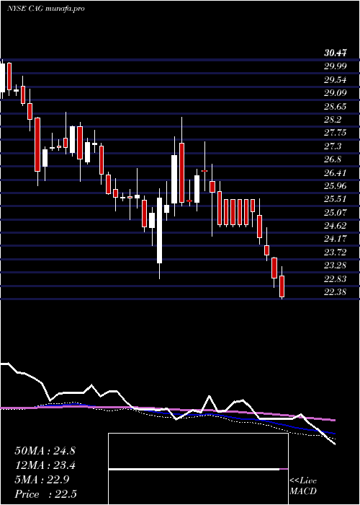Click the 23.72 price axis label

pyautogui.click(x=336, y=252)
